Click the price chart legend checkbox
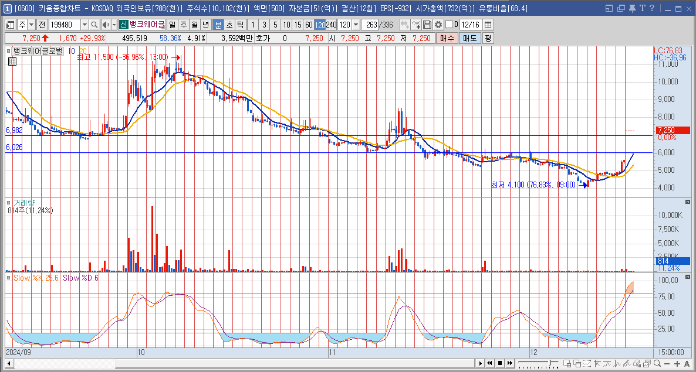The image size is (696, 372). (9, 50)
